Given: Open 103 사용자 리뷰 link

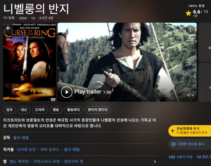Looking at the screenshot, I should point(180,157).
